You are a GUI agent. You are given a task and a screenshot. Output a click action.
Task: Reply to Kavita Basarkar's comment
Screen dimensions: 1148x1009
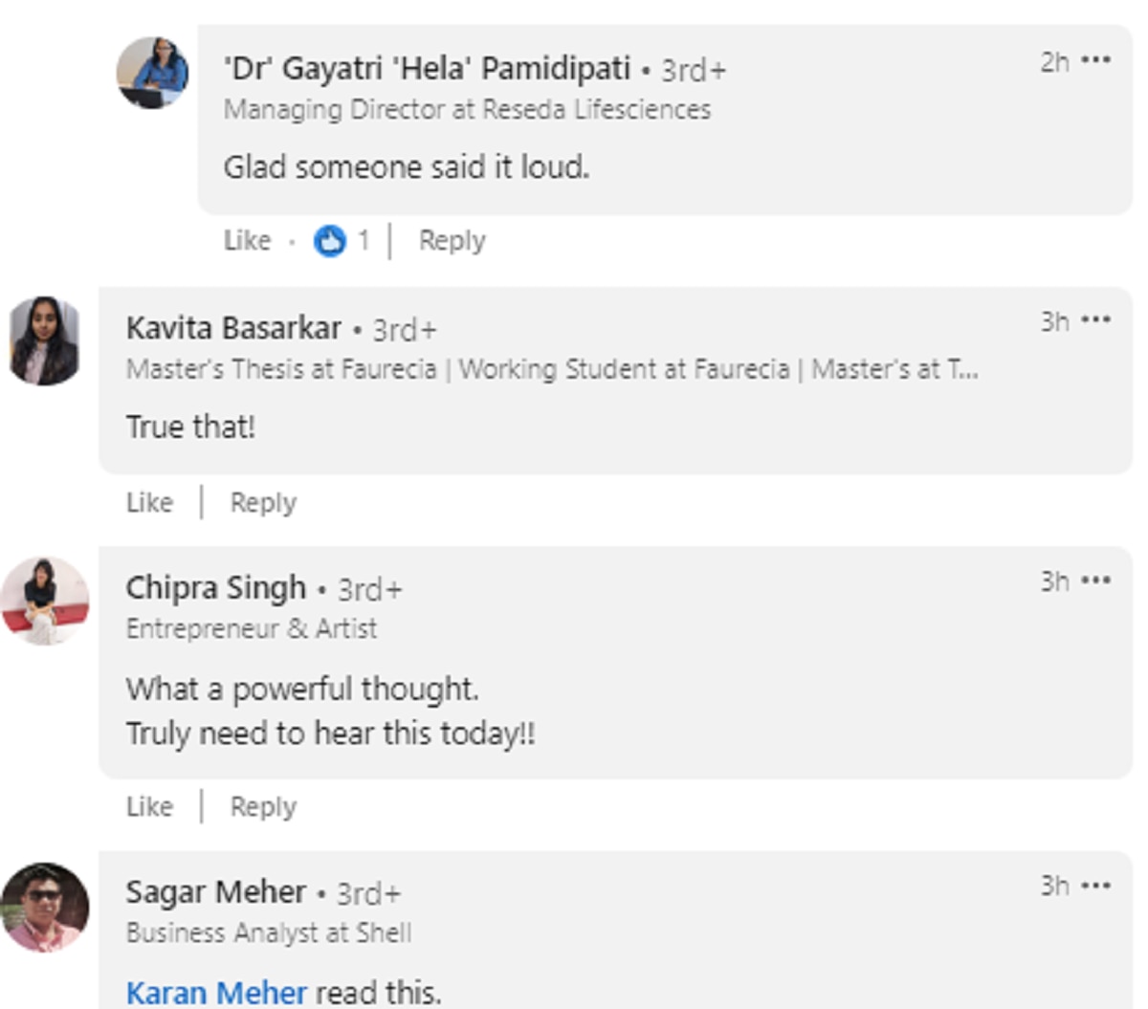(263, 503)
